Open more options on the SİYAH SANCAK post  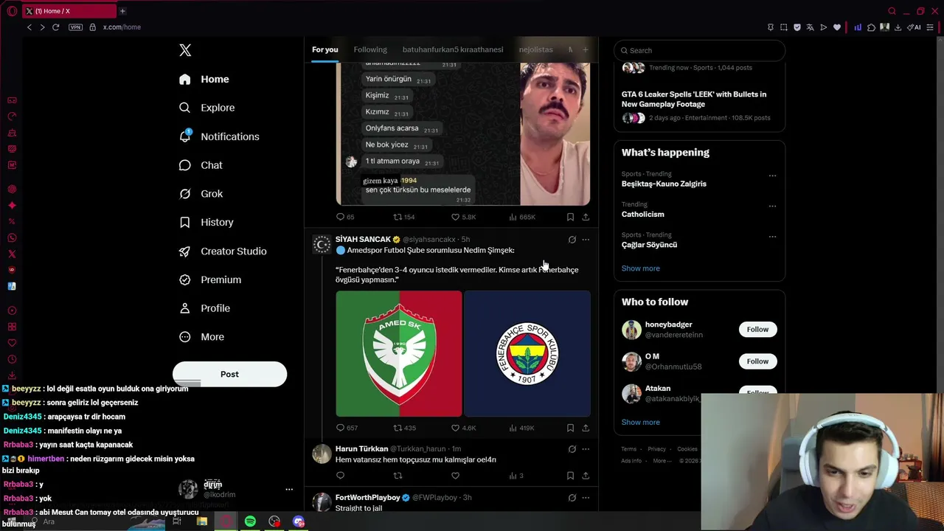[x=586, y=240]
